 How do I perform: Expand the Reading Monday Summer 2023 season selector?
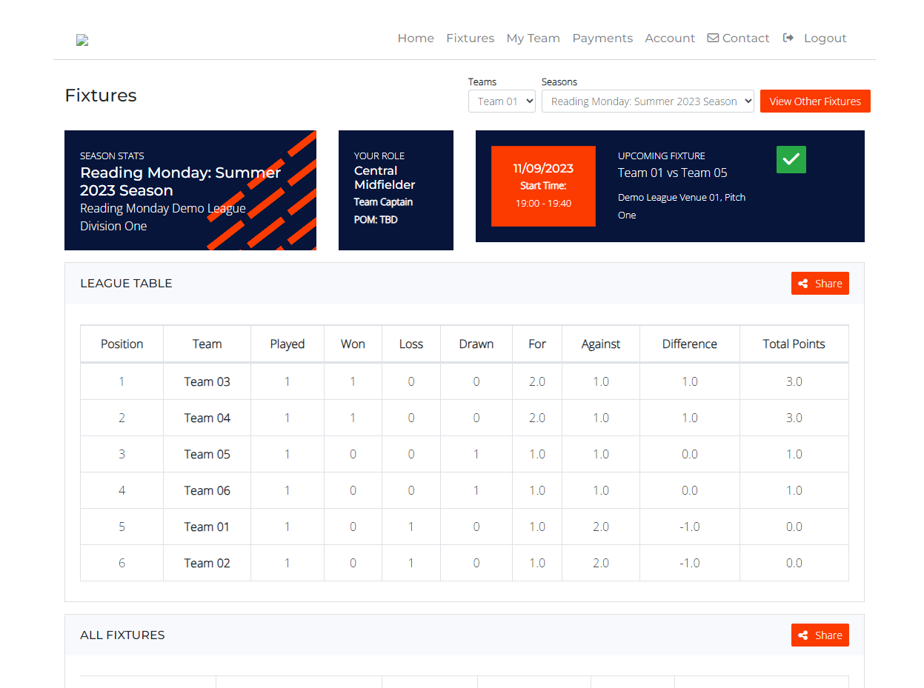click(648, 101)
